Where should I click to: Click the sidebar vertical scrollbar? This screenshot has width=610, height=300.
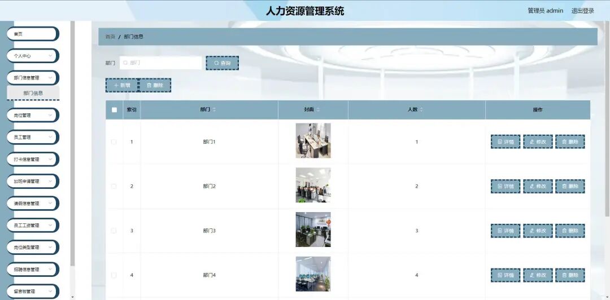click(x=72, y=144)
